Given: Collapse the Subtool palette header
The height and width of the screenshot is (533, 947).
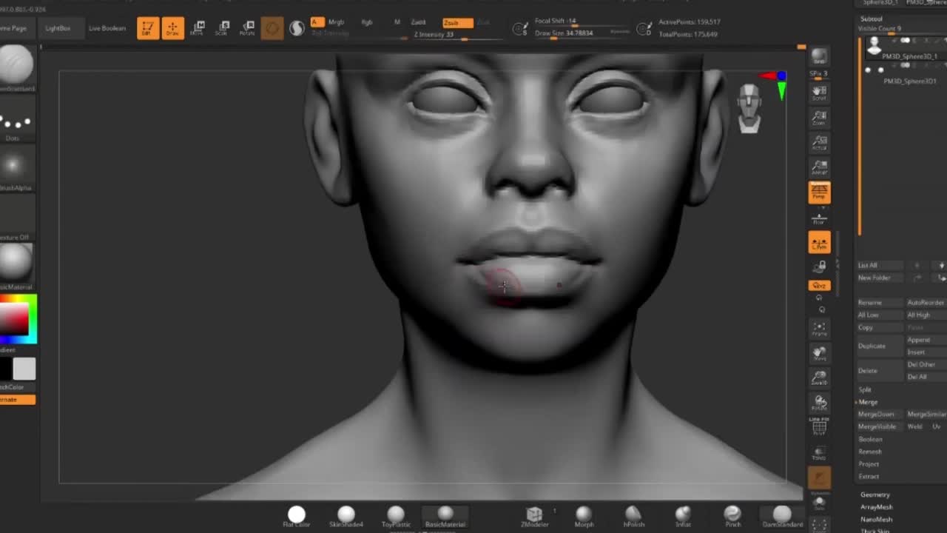Looking at the screenshot, I should pos(872,19).
